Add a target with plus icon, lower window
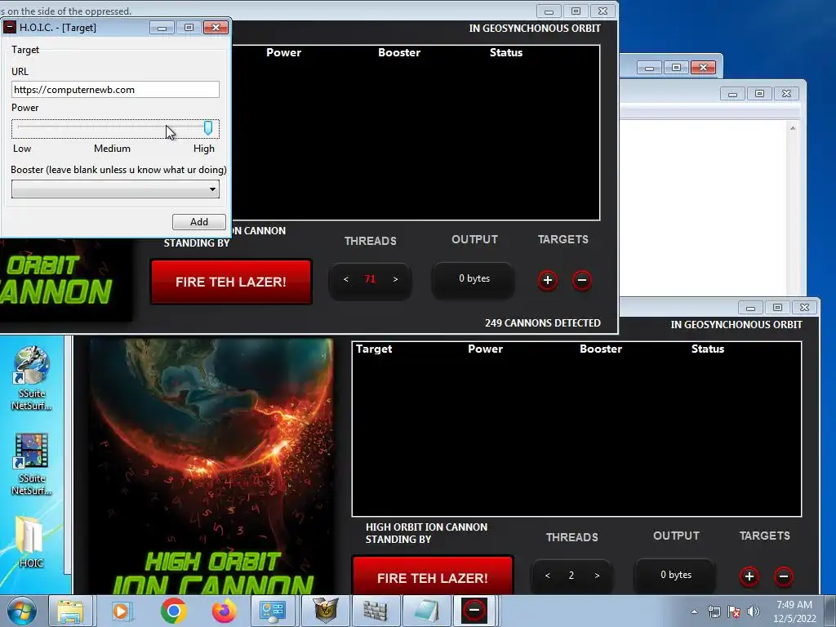 [749, 576]
